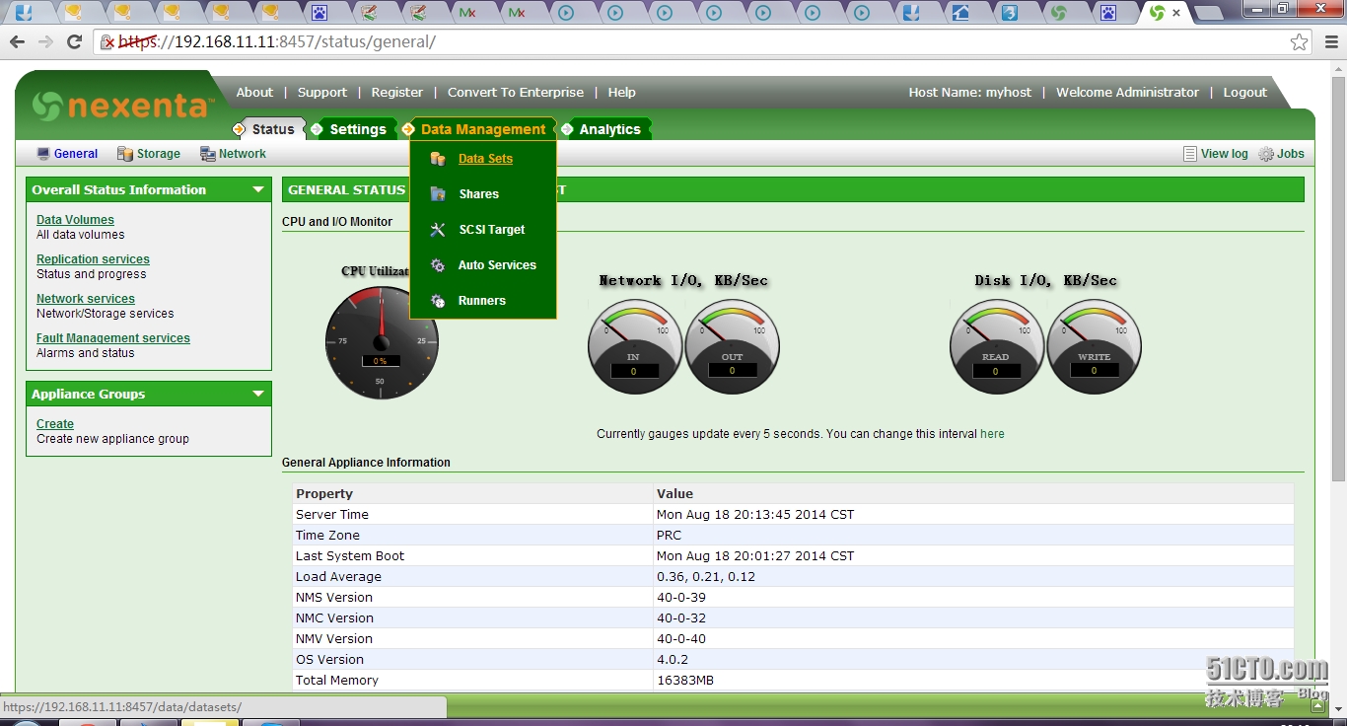Image resolution: width=1347 pixels, height=726 pixels.
Task: Bookmark this page with the star icon
Action: coord(1300,41)
